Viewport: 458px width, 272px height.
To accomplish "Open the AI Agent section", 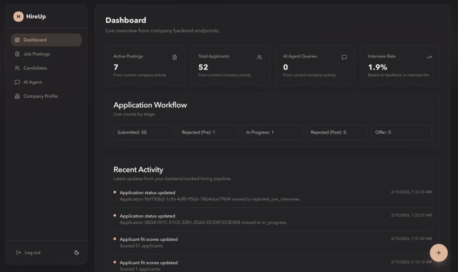I will click(46, 82).
